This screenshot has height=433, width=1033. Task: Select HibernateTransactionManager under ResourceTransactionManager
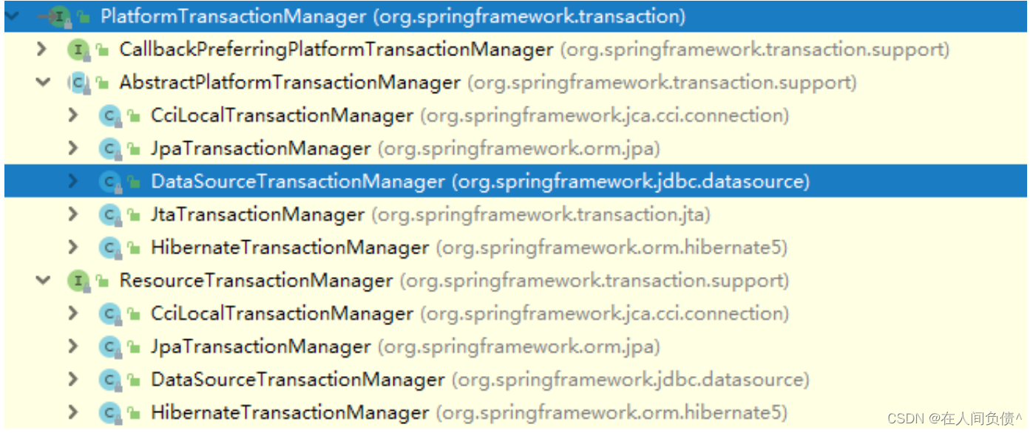(289, 412)
